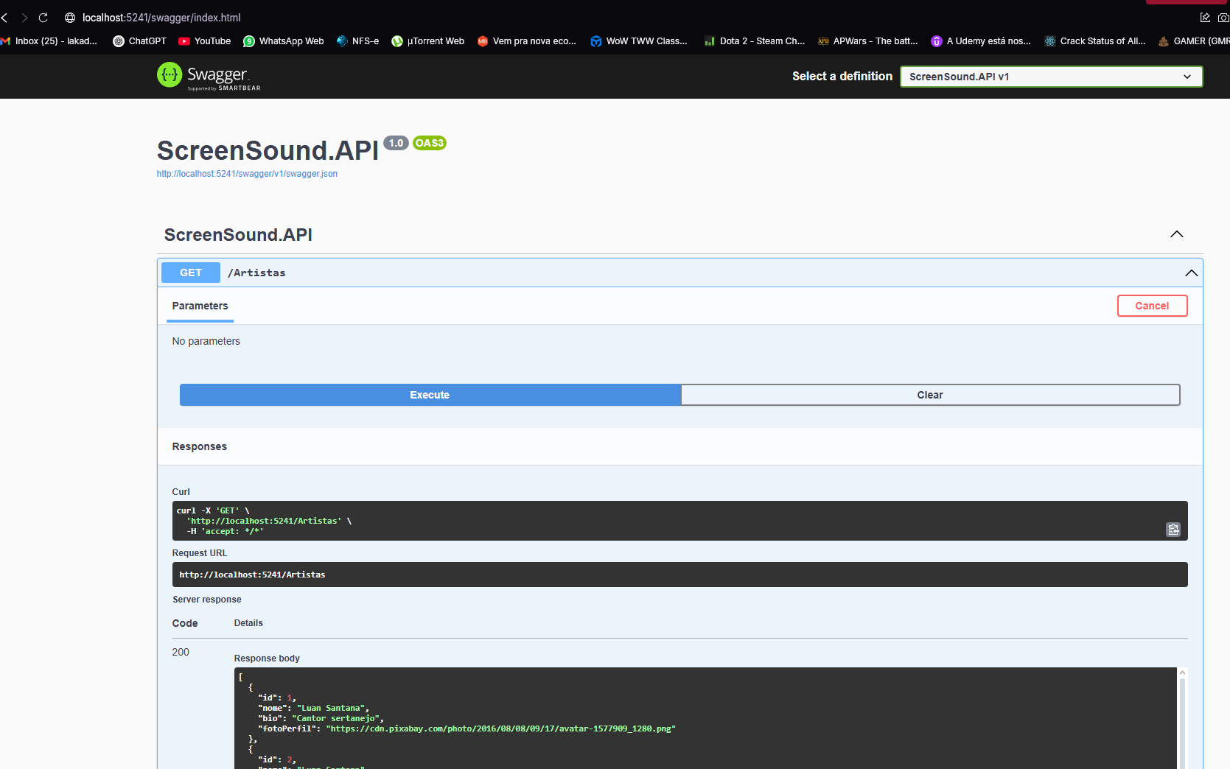Click the edit page icon in address bar

(1205, 18)
